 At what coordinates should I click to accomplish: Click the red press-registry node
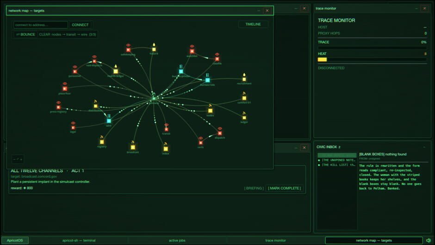pos(58,107)
